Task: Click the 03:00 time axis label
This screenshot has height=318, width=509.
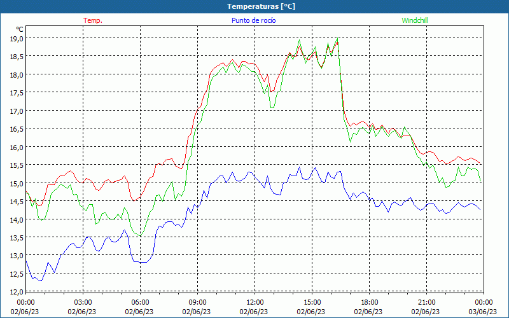Action: pyautogui.click(x=83, y=303)
